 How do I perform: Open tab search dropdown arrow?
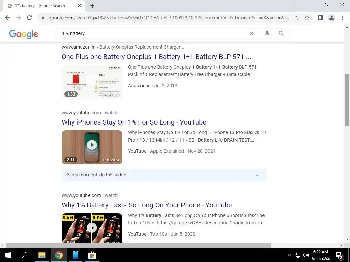coord(295,5)
